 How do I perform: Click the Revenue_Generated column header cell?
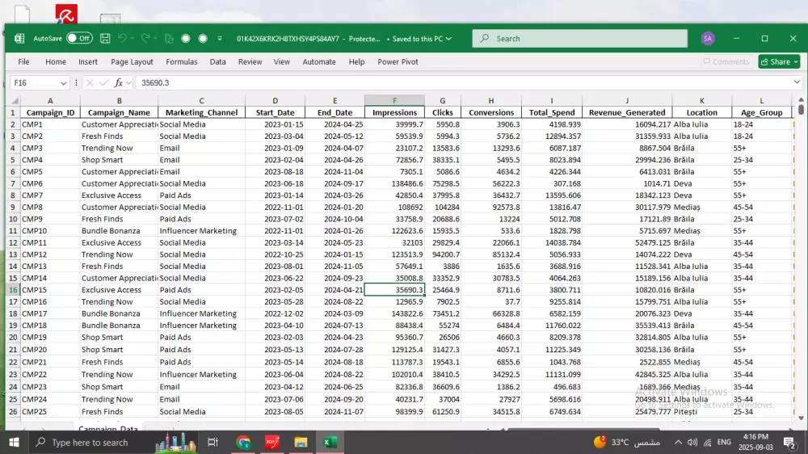click(627, 112)
